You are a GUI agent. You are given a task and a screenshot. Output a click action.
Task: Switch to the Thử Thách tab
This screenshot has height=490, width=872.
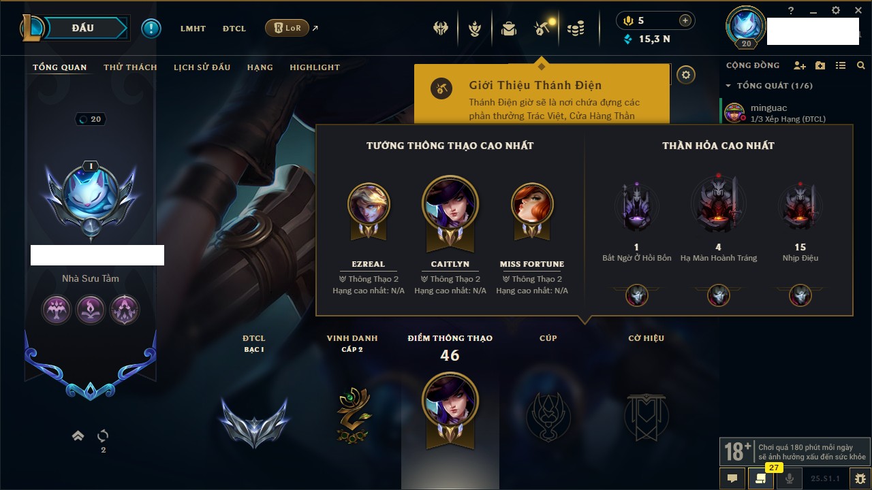point(130,67)
